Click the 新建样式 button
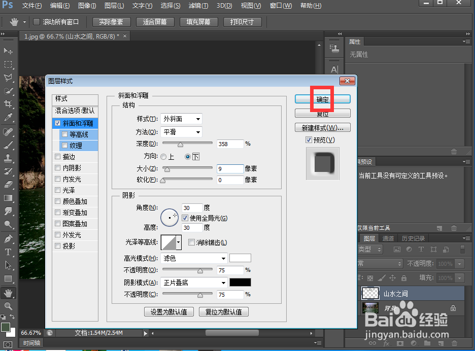Image resolution: width=475 pixels, height=351 pixels. tap(323, 127)
